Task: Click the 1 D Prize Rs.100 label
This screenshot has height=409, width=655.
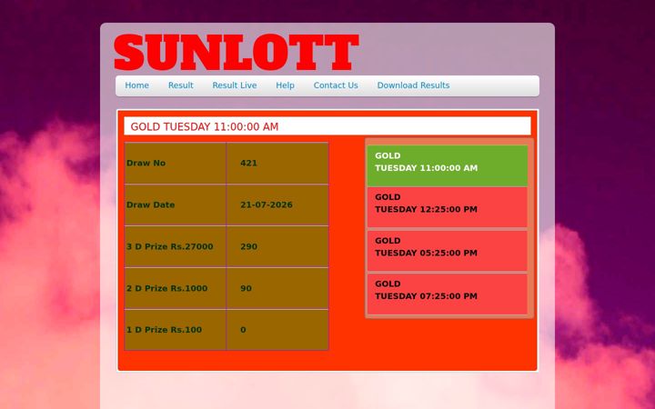Action: 164,330
